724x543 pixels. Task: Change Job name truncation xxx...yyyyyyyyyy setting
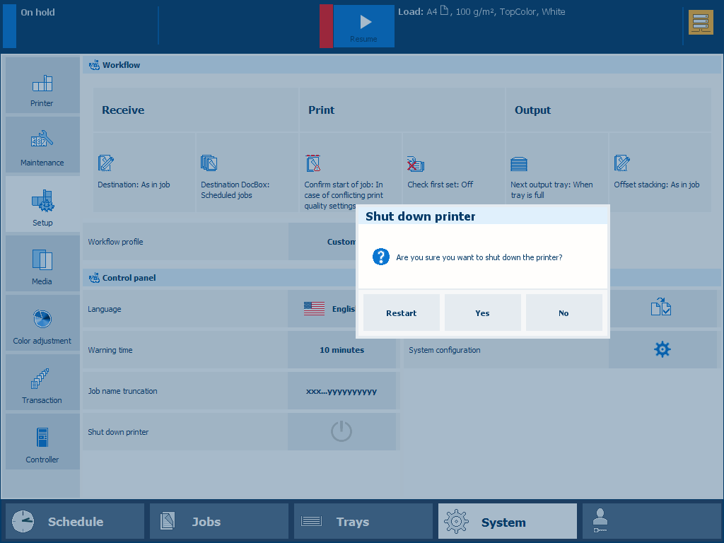(x=341, y=391)
